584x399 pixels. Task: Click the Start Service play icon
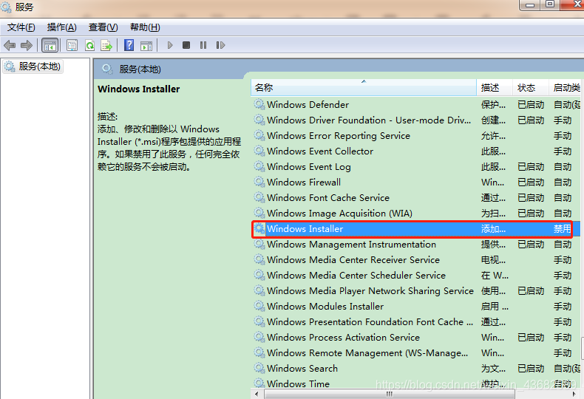click(x=170, y=45)
